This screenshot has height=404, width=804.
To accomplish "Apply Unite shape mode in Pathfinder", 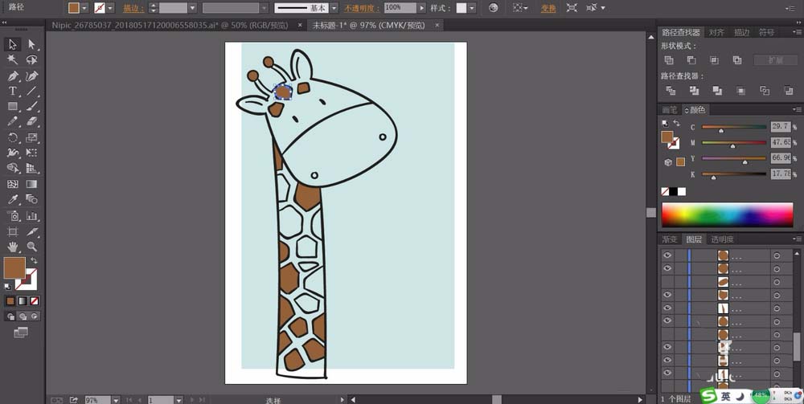I will [669, 60].
